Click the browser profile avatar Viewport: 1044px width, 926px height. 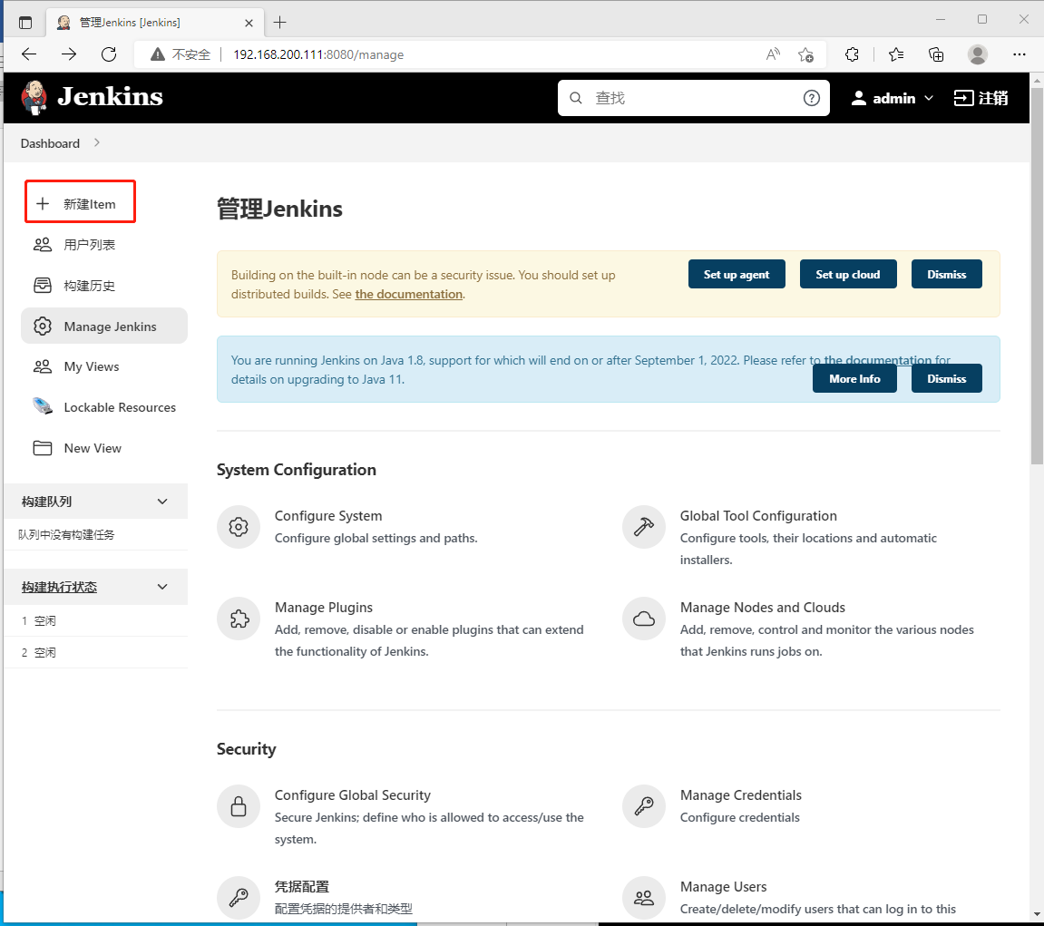tap(977, 54)
